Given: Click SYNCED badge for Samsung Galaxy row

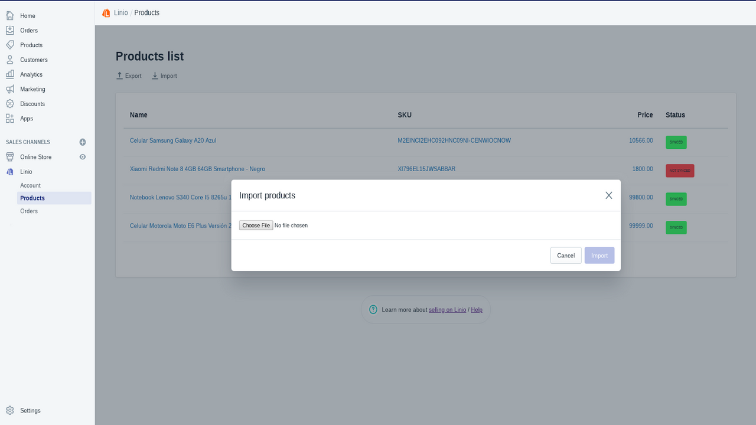Looking at the screenshot, I should [676, 142].
